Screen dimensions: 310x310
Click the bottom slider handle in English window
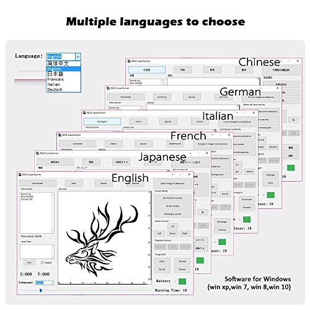pyautogui.click(x=41, y=291)
